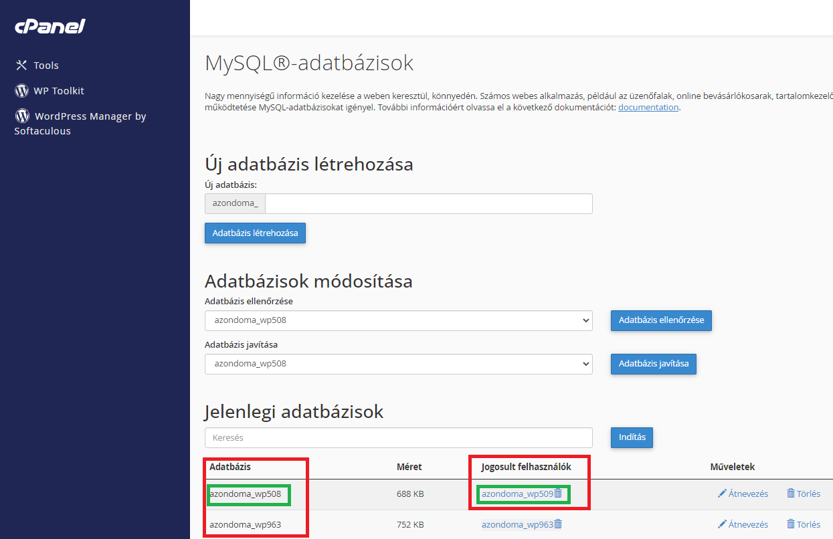
Task: Click trash icon next to user azondoma_wp509
Action: pyautogui.click(x=558, y=494)
